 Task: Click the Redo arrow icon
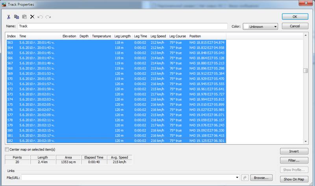[x=48, y=17]
